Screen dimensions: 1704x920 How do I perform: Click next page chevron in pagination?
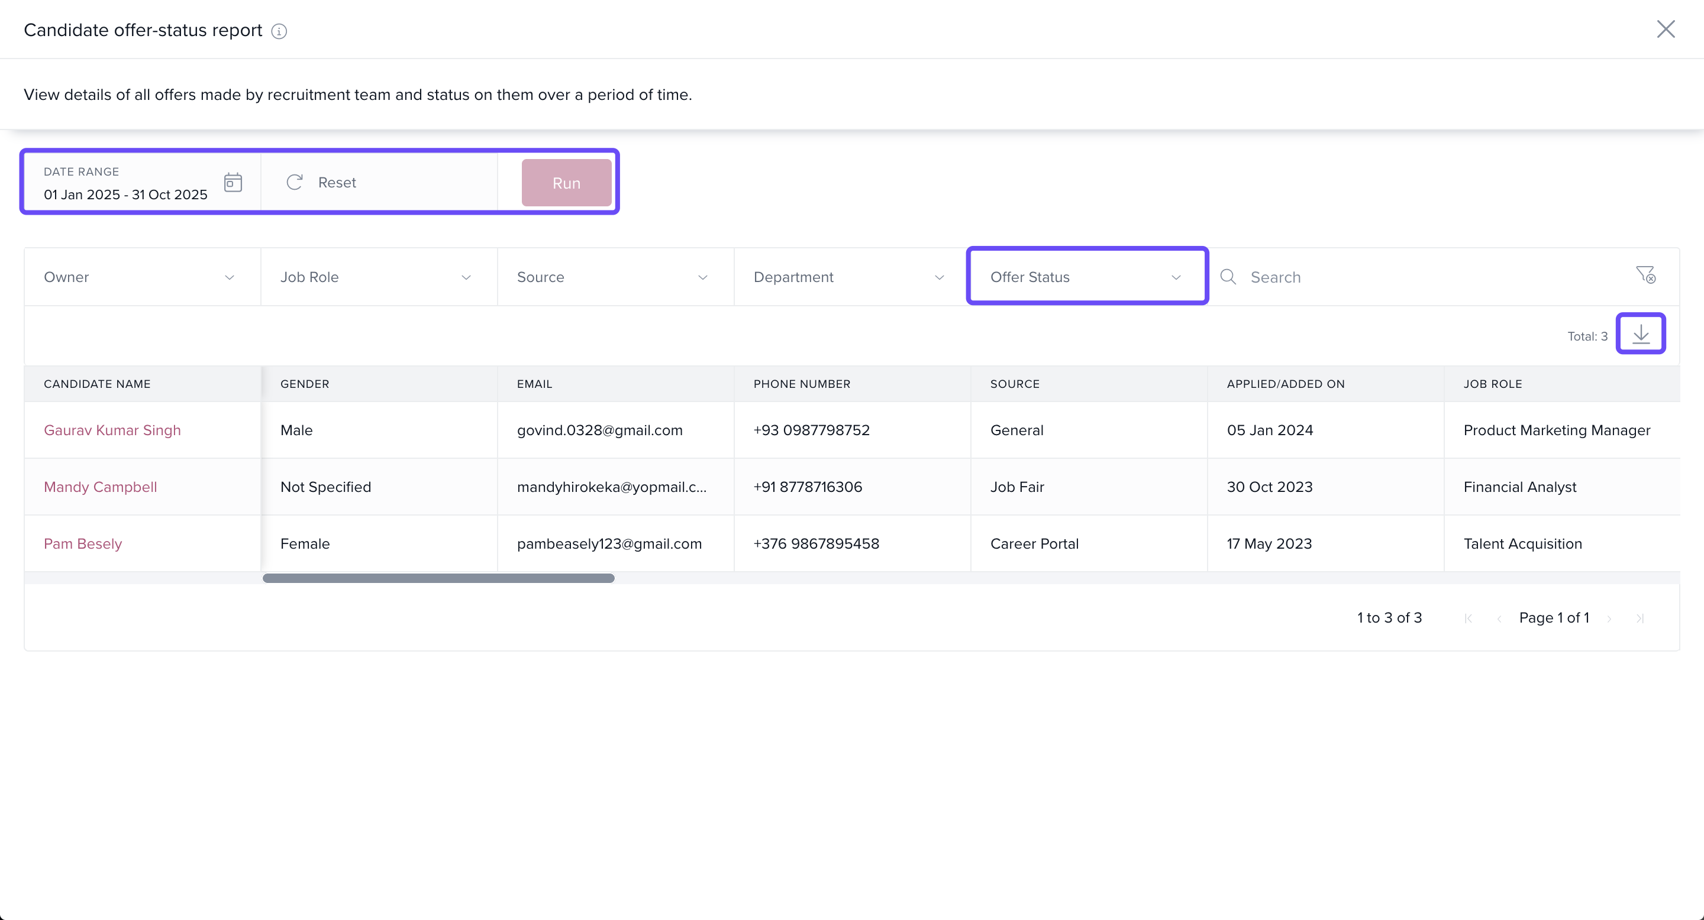pyautogui.click(x=1609, y=618)
